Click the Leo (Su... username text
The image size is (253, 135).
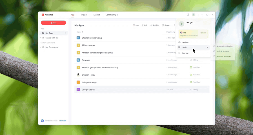(x=190, y=22)
